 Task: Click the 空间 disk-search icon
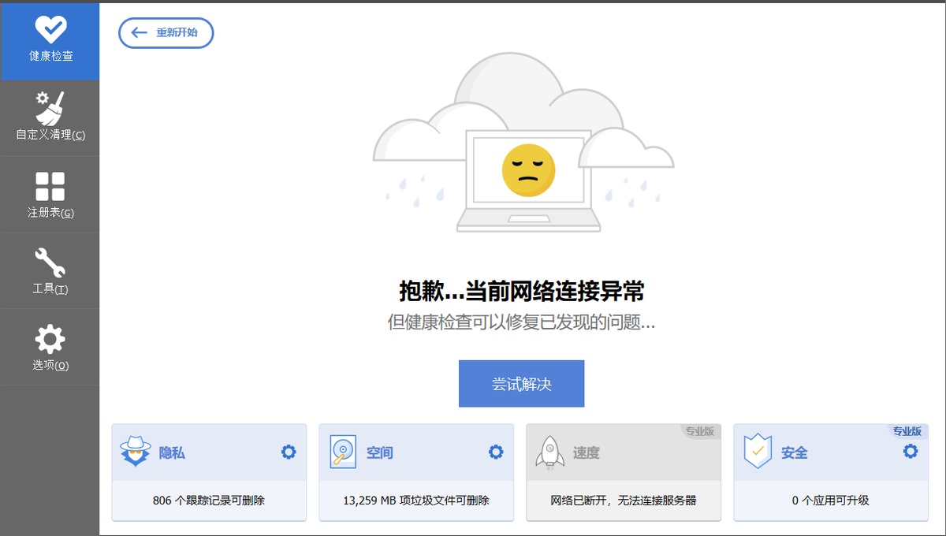coord(341,451)
